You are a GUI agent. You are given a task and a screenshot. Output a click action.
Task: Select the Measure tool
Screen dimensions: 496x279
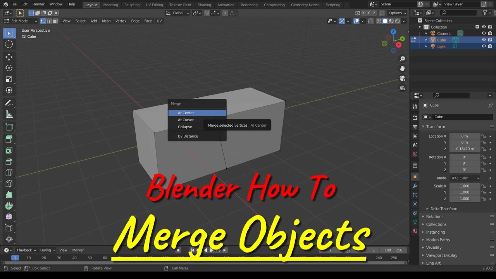pyautogui.click(x=9, y=115)
